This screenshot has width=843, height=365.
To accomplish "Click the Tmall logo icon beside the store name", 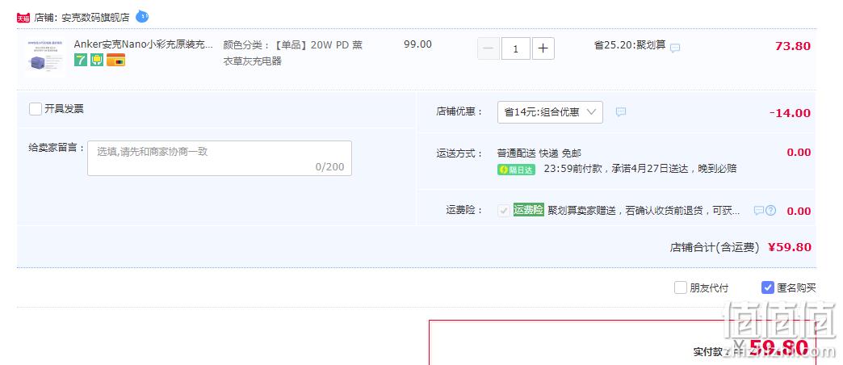I will 23,18.
